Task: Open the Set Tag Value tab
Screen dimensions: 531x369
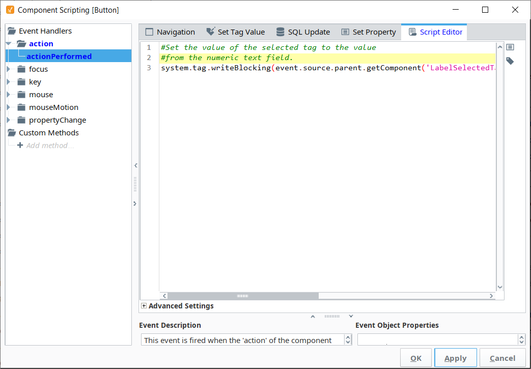Action: tap(235, 32)
